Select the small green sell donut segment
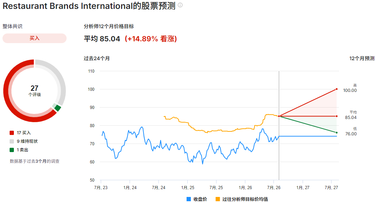Screen dimensions: 376x203 (58, 108)
